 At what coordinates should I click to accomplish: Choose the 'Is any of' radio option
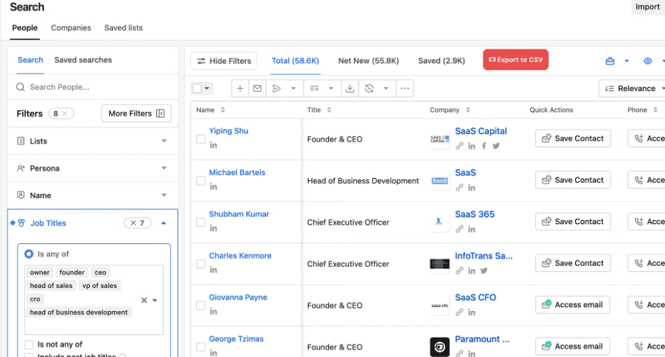tap(29, 254)
